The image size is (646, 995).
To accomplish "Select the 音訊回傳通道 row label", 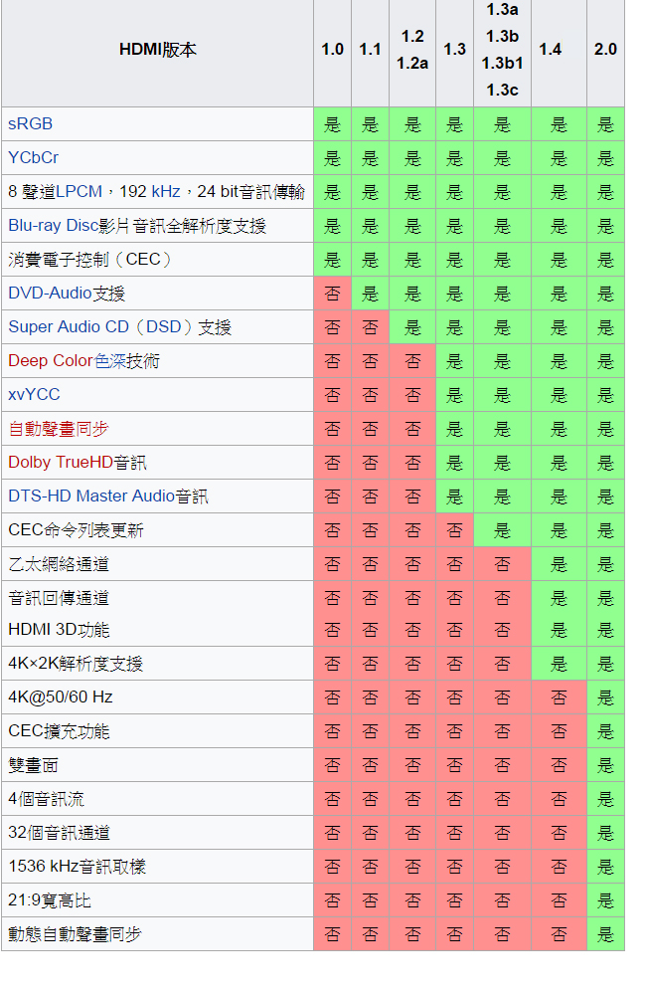I will [158, 598].
